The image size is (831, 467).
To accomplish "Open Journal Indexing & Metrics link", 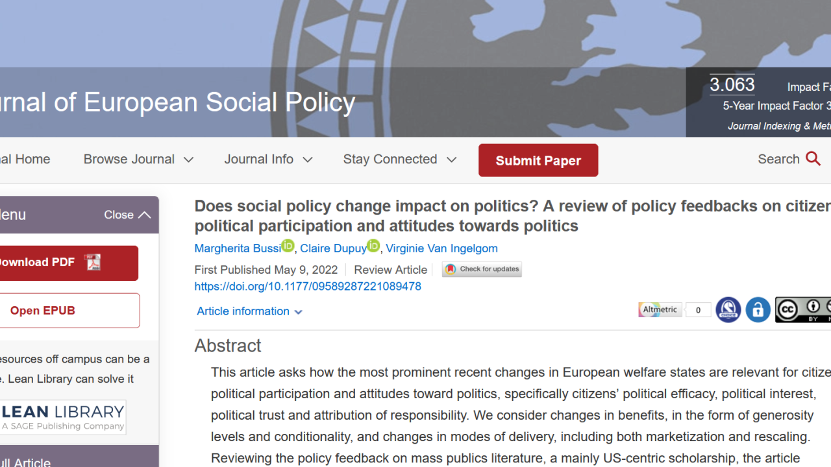I will coord(779,126).
